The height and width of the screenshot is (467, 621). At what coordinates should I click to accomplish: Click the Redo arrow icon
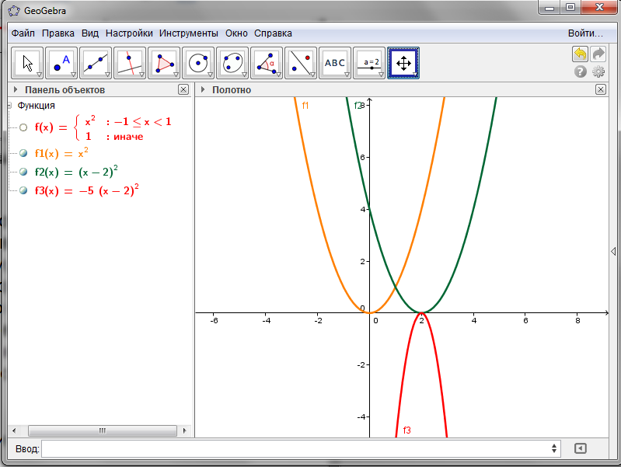[x=598, y=54]
